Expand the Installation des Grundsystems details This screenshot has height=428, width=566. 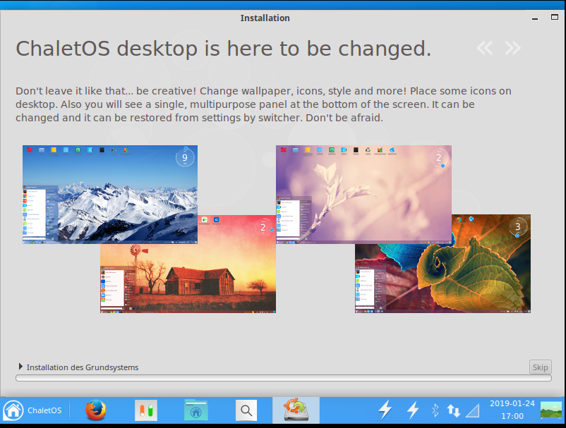point(20,367)
